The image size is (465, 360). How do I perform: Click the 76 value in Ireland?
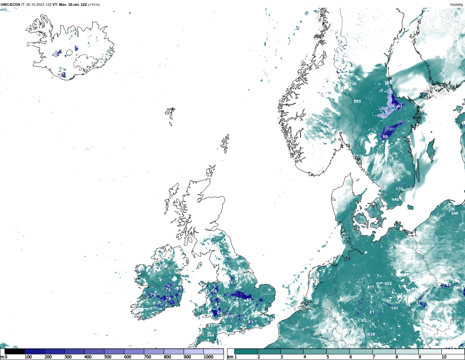coord(168,290)
